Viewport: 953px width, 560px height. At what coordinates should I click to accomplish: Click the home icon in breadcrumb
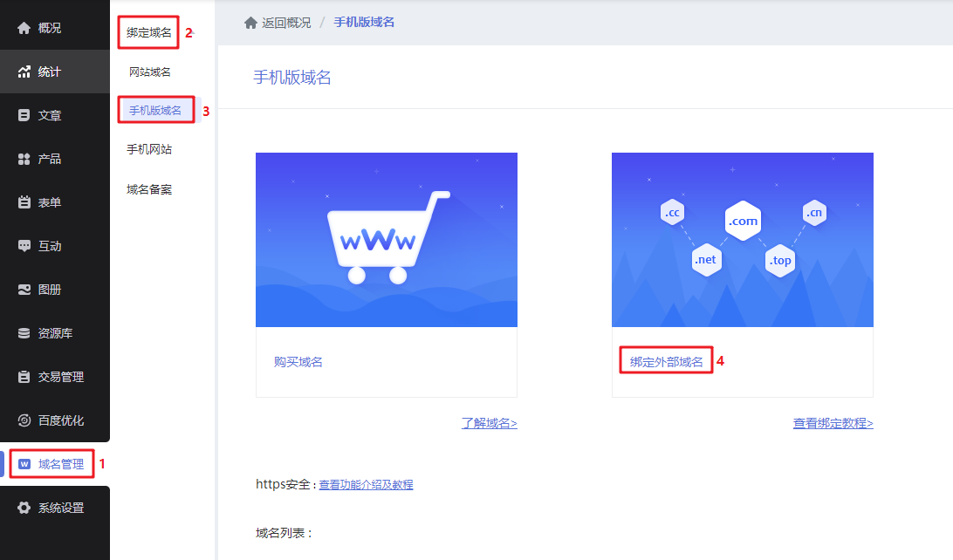(x=251, y=23)
